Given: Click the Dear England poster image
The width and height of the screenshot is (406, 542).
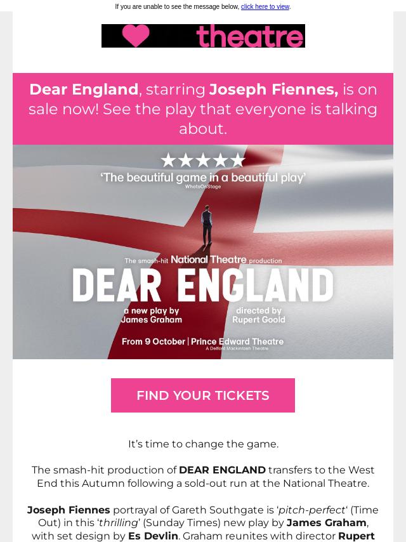Looking at the screenshot, I should [x=203, y=251].
